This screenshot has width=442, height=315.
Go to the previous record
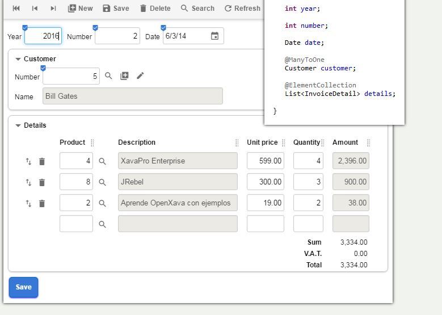click(x=35, y=9)
